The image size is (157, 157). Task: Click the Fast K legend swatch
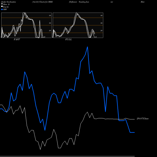point(2,7)
